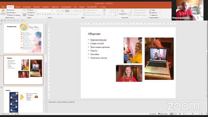This screenshot has height=117, width=208.
Task: Click the font name combo box
Action: coord(44,11)
